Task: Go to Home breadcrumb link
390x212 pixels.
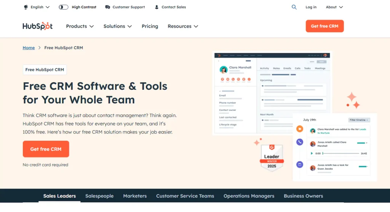Action: click(29, 47)
